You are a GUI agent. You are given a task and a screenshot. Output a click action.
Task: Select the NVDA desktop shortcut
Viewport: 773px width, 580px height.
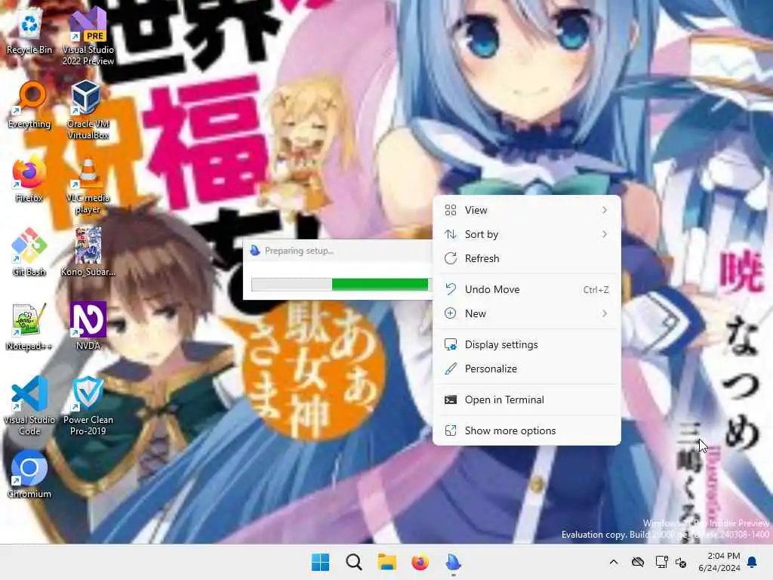tap(88, 327)
